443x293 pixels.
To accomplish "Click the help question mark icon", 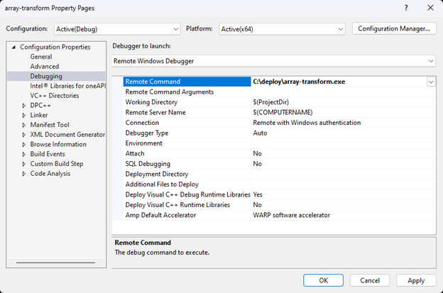I will click(x=405, y=8).
